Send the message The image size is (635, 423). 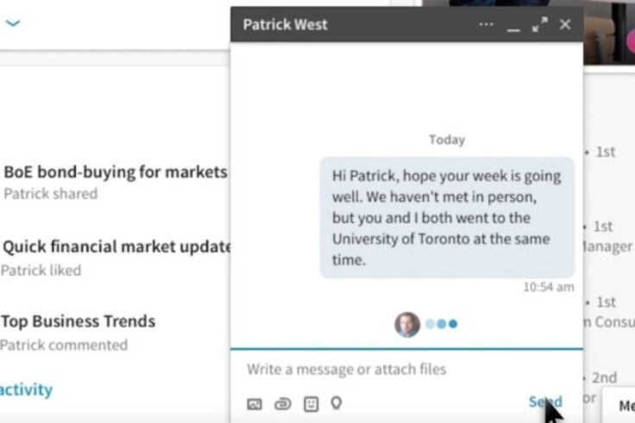pos(545,401)
